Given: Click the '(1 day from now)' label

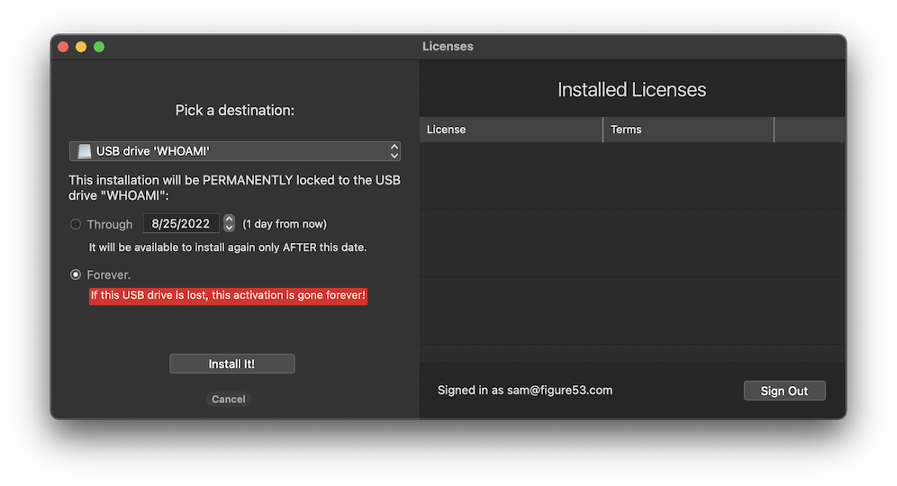Looking at the screenshot, I should [285, 224].
